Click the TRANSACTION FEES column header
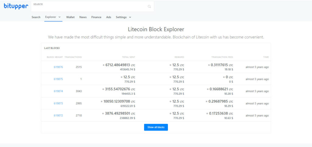 [222, 57]
